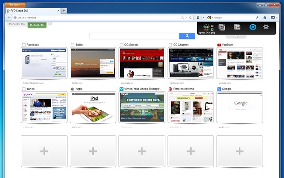Viewport: 284px width, 178px height.
Task: Add dial using empty tile under Google
Action: pyautogui.click(x=240, y=151)
